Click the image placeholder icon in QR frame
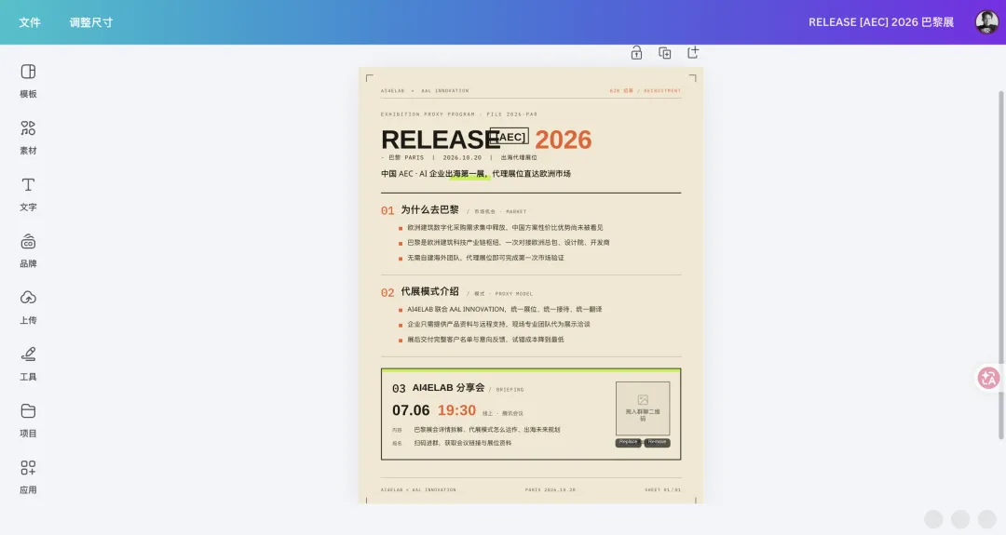 click(x=643, y=400)
